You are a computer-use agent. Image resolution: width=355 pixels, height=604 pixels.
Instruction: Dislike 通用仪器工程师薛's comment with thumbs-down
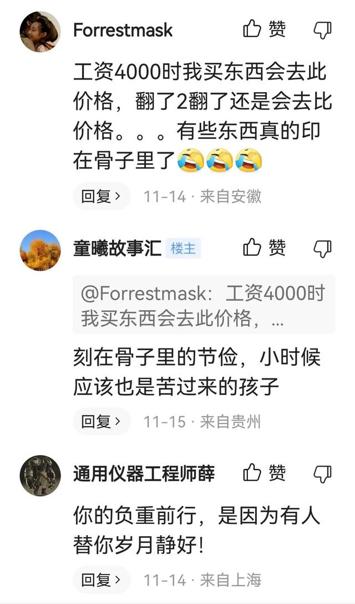[323, 473]
